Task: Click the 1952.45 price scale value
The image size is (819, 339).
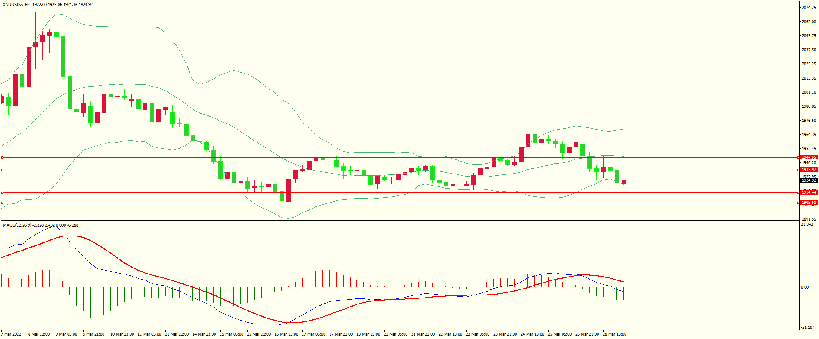Action: click(x=809, y=149)
